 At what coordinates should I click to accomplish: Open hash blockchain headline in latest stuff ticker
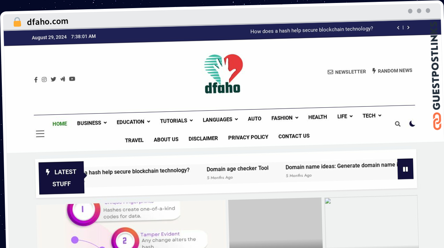137,171
